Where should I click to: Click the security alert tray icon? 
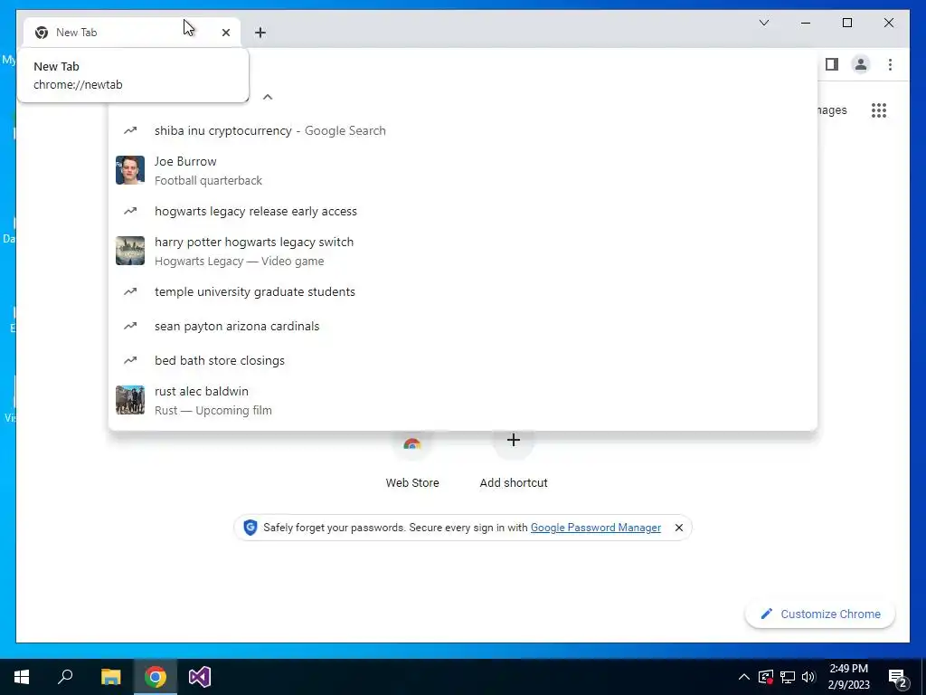coord(766,677)
